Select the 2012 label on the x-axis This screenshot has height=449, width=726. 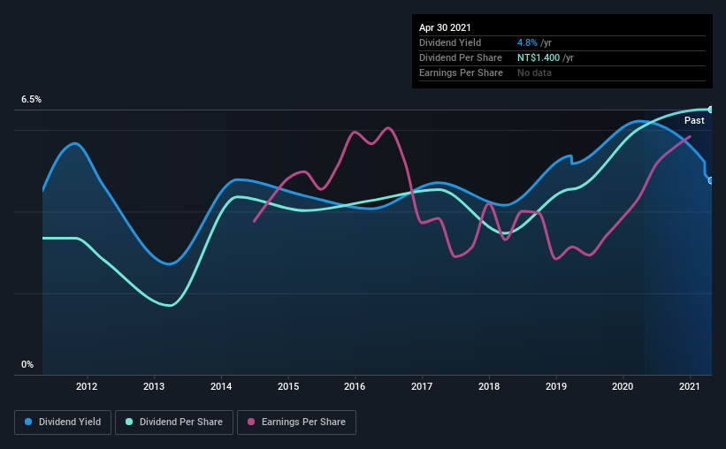click(87, 386)
